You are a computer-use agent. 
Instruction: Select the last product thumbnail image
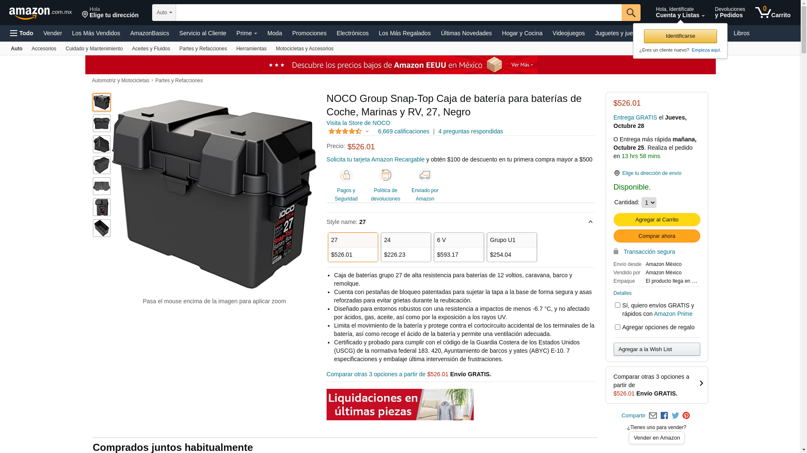coord(102,228)
